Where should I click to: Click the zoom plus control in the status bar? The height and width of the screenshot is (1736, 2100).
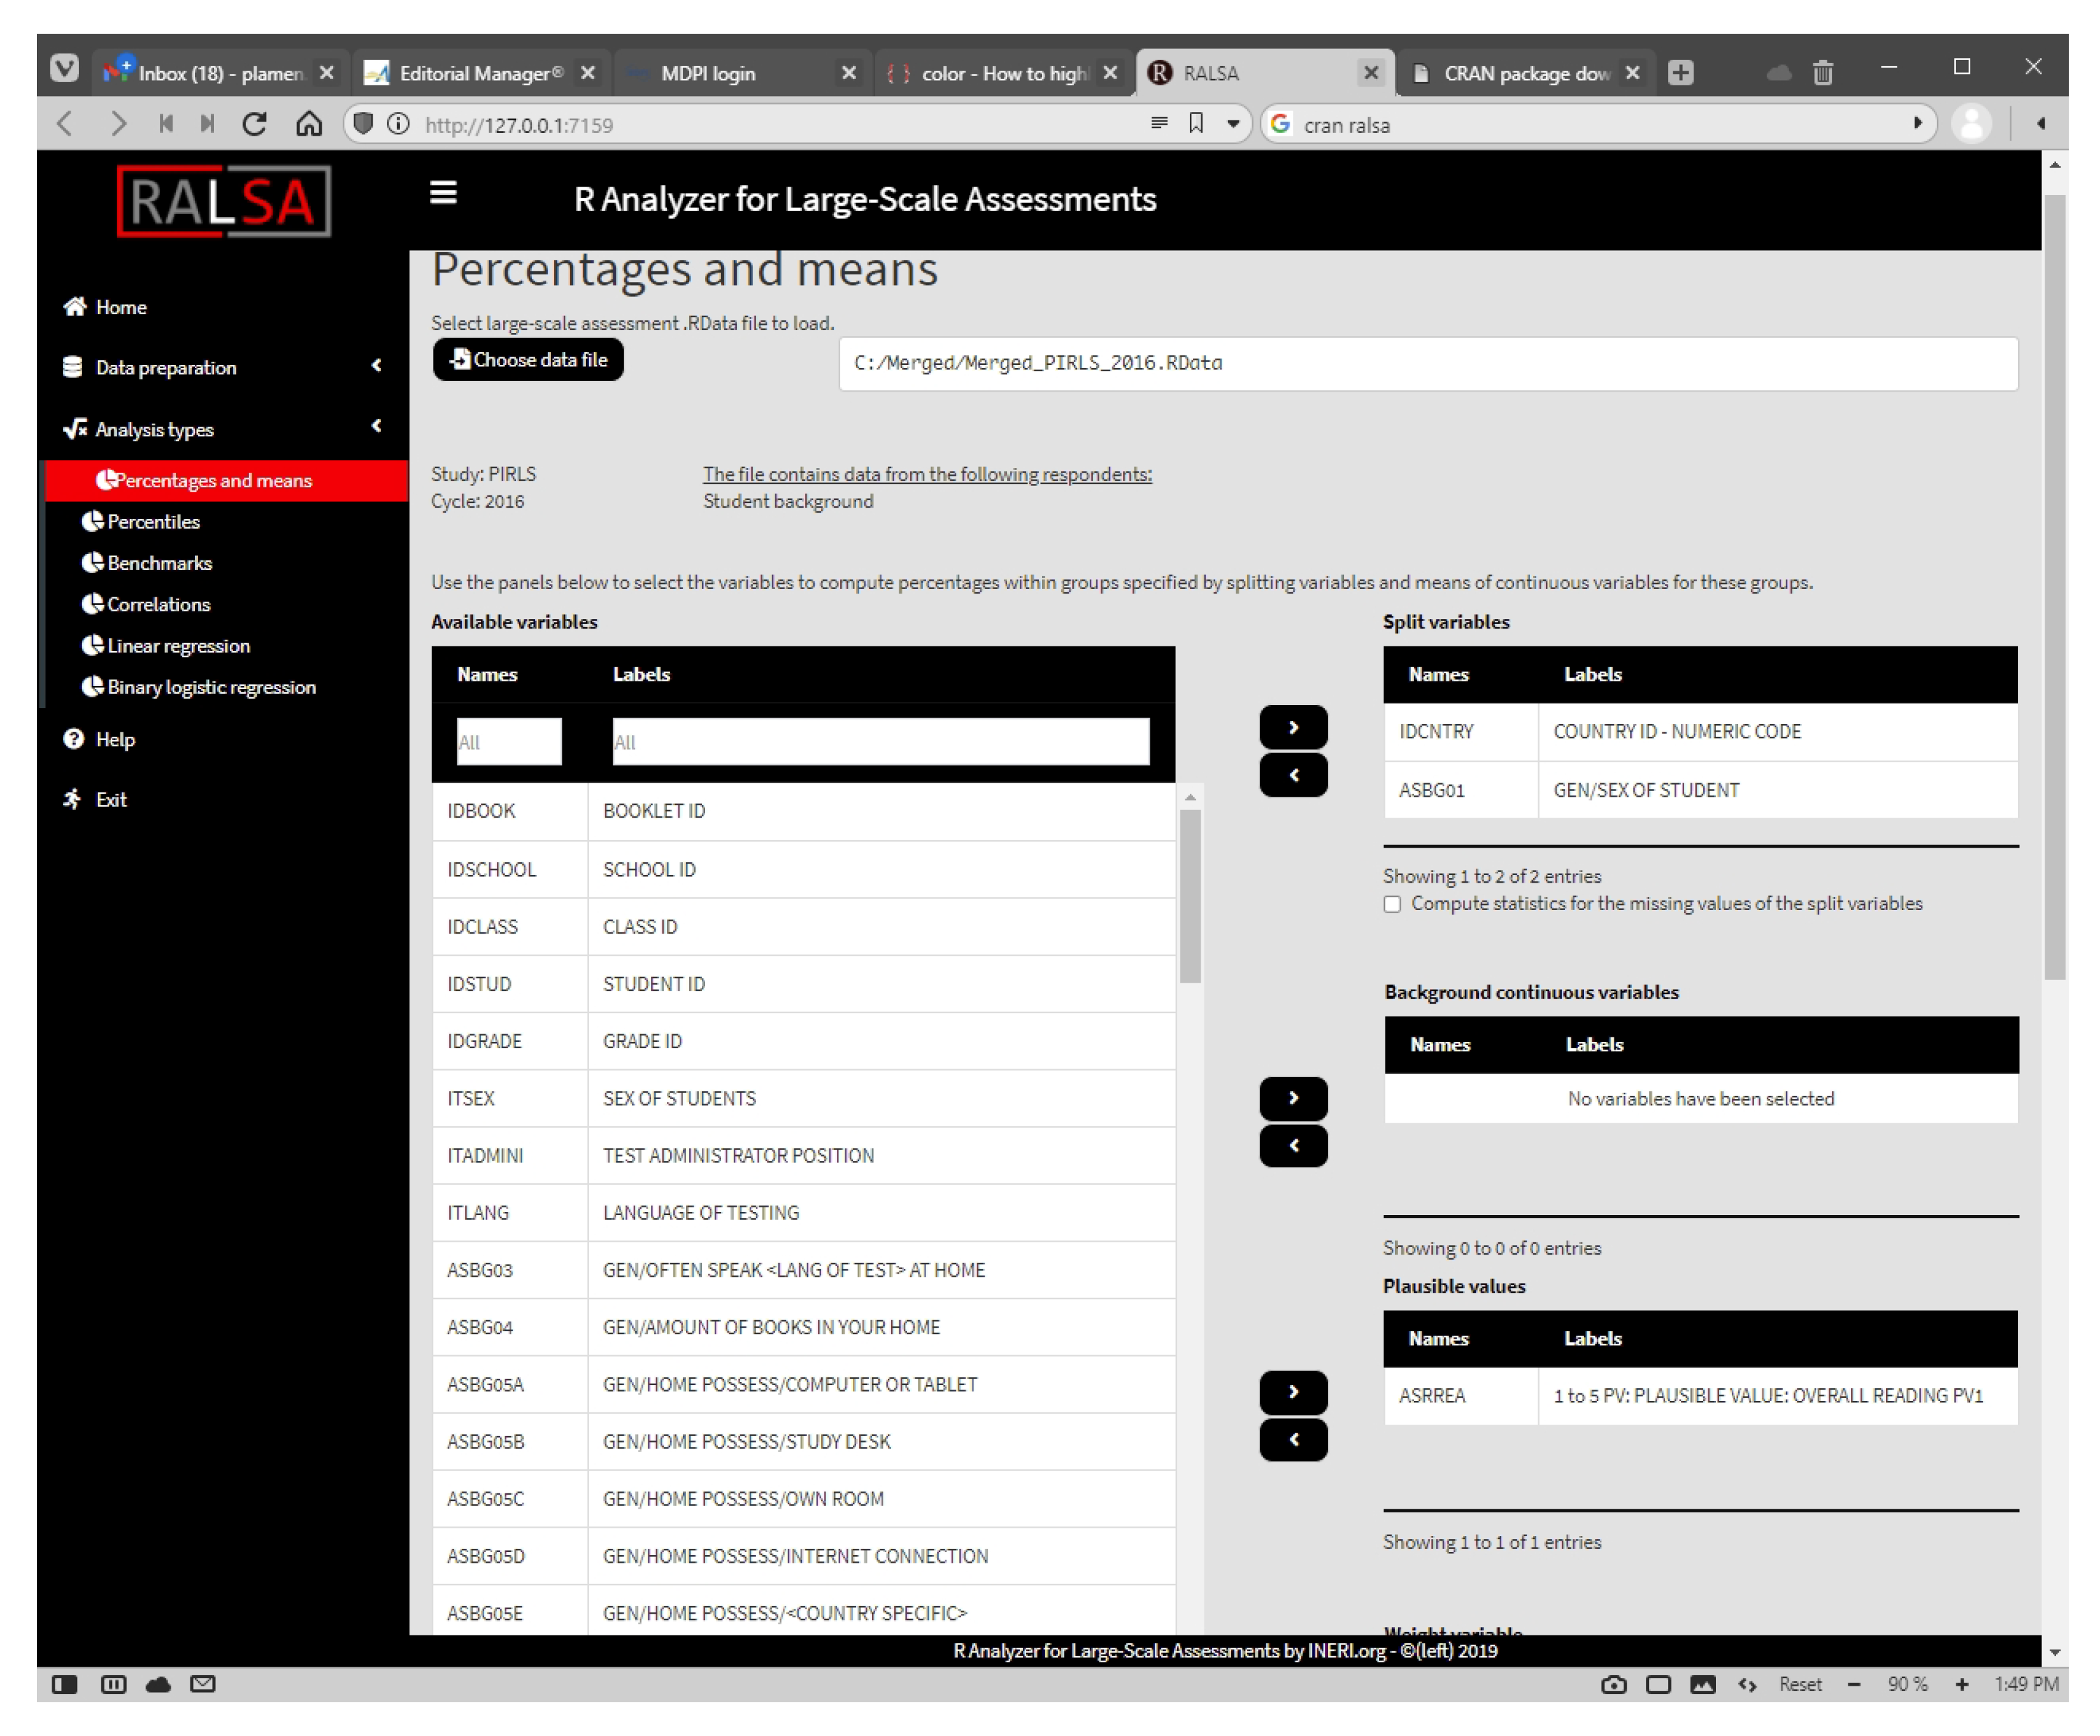pos(1961,1684)
